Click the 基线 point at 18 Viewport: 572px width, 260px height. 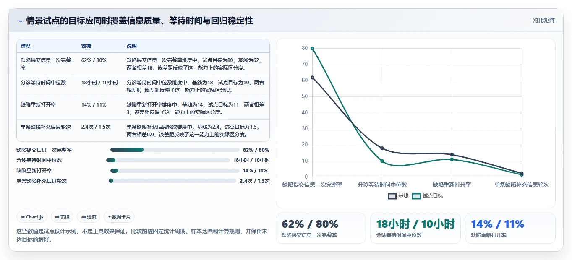(x=382, y=148)
